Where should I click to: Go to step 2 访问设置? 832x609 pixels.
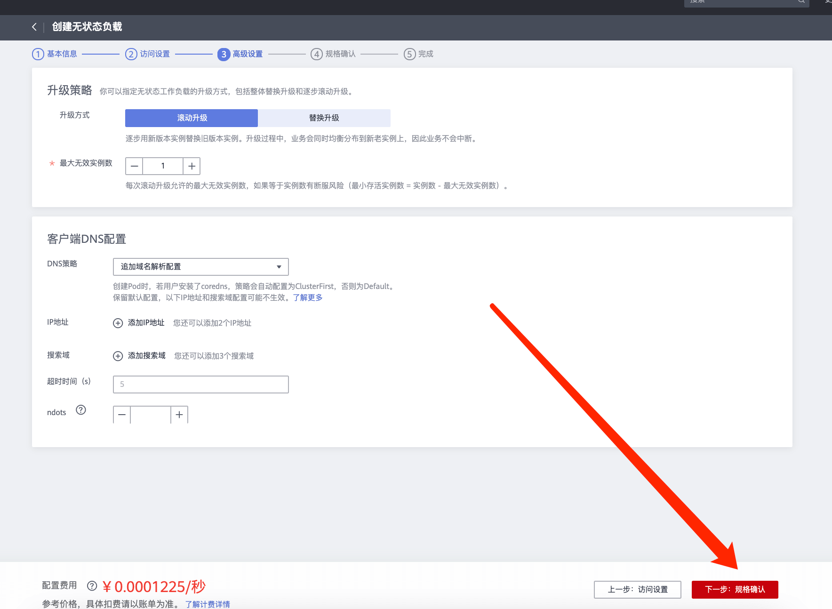click(x=148, y=54)
